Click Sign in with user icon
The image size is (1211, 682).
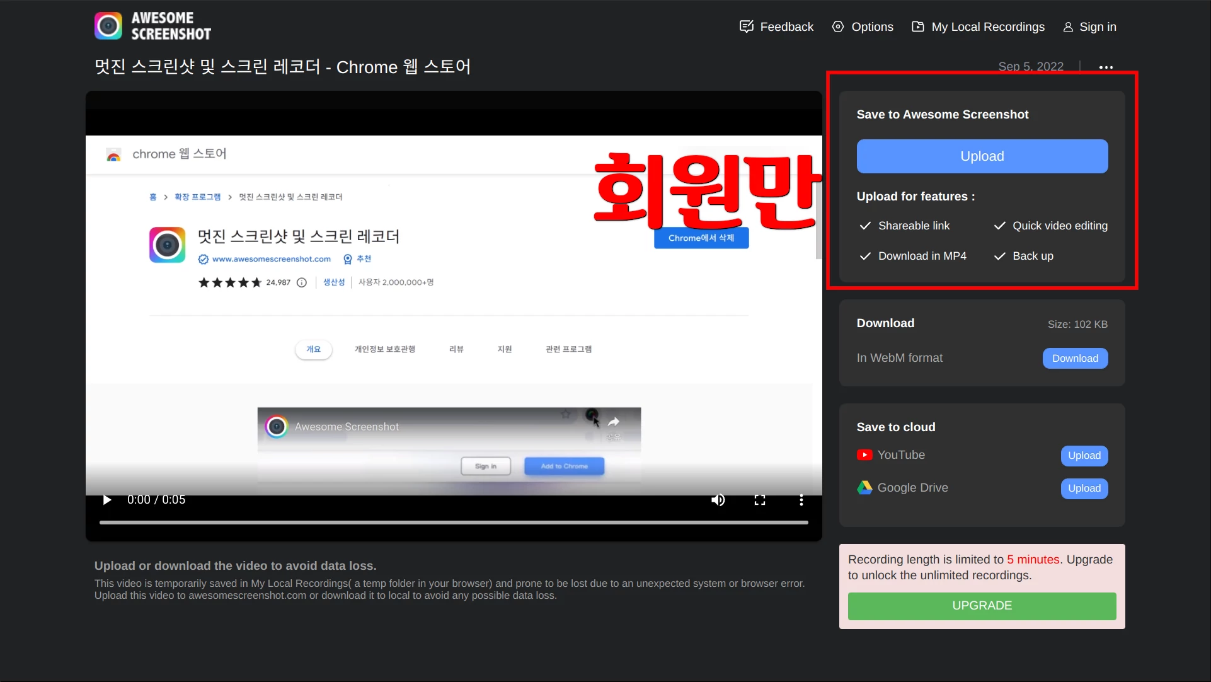(x=1089, y=26)
